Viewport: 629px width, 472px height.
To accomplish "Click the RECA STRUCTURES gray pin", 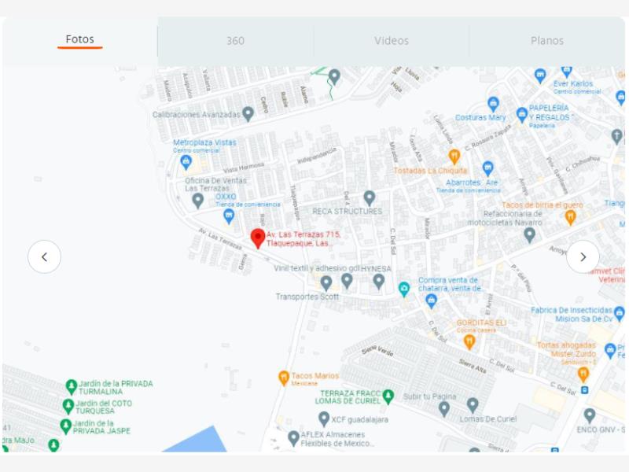I will [x=370, y=198].
